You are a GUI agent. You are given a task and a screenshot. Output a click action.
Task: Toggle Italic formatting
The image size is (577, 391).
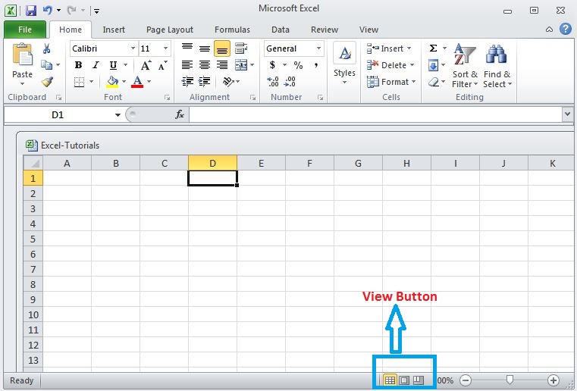click(x=96, y=65)
